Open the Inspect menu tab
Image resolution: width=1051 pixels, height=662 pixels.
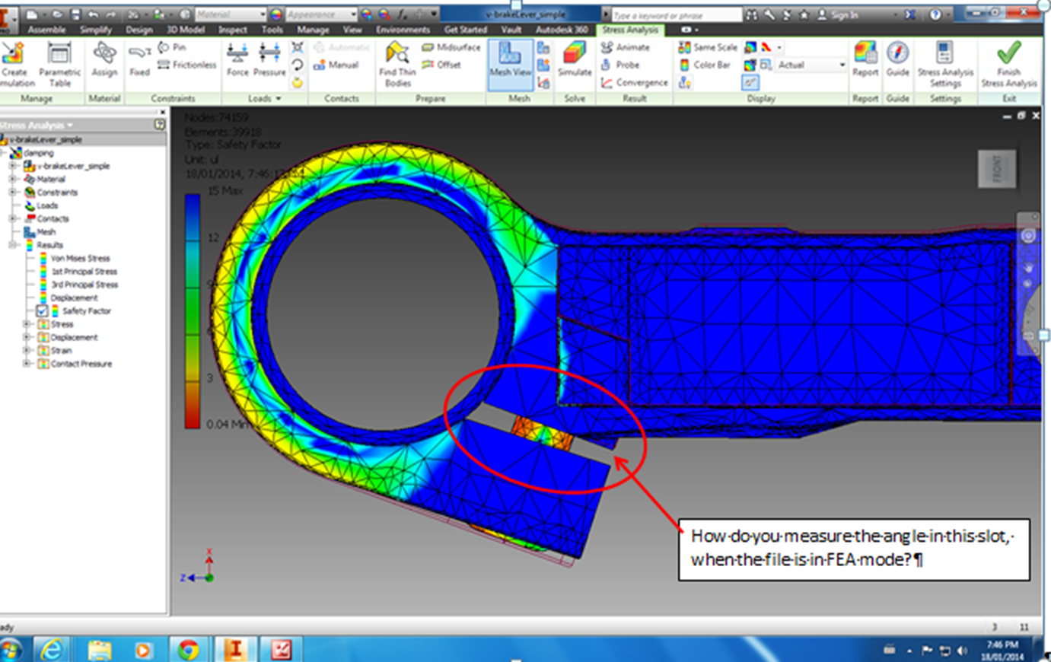click(x=232, y=30)
